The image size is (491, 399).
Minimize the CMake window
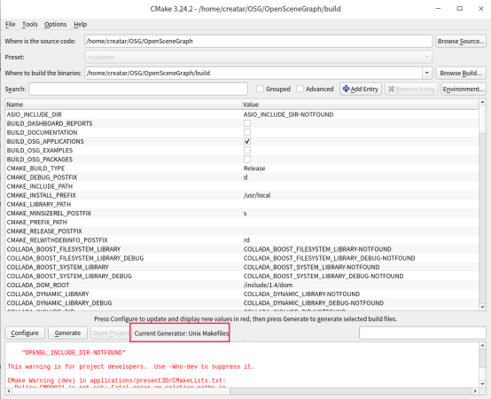[x=438, y=9]
